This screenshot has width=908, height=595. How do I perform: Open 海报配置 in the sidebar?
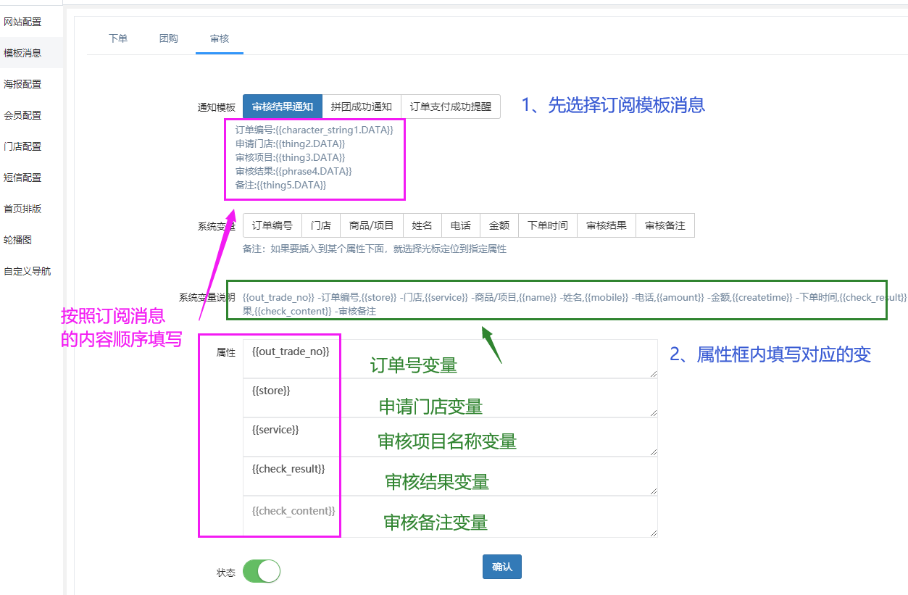tap(22, 84)
